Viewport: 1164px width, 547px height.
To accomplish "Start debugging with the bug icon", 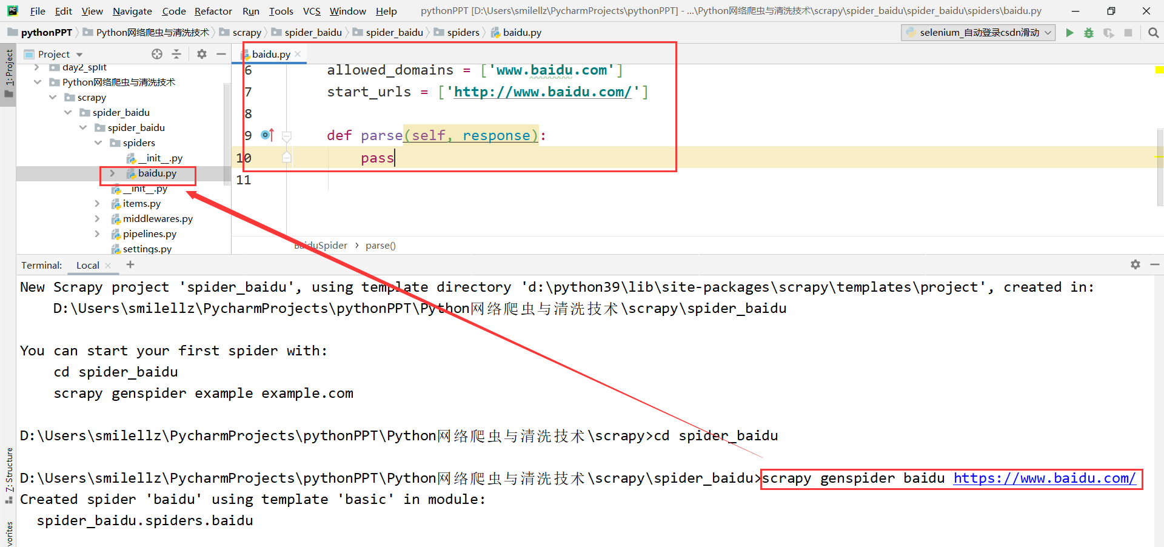I will point(1089,33).
